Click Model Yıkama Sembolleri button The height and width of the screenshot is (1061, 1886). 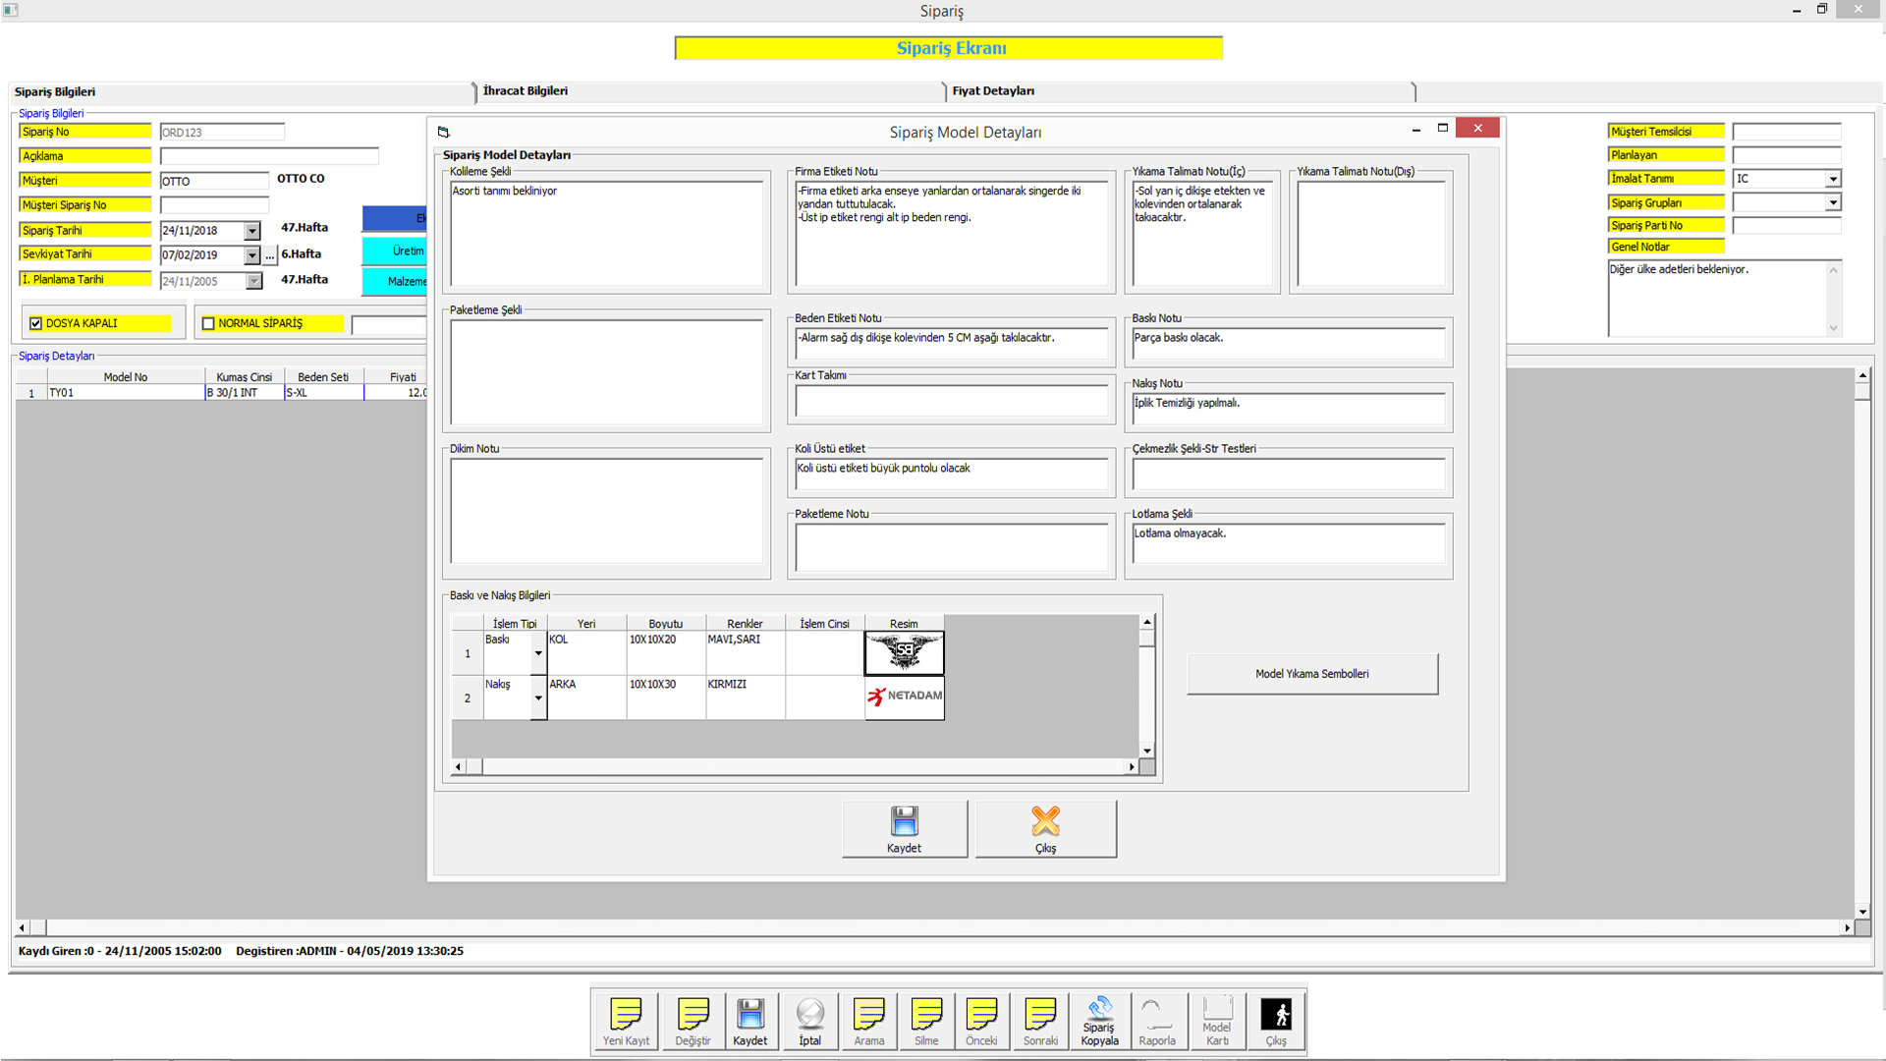pyautogui.click(x=1311, y=674)
